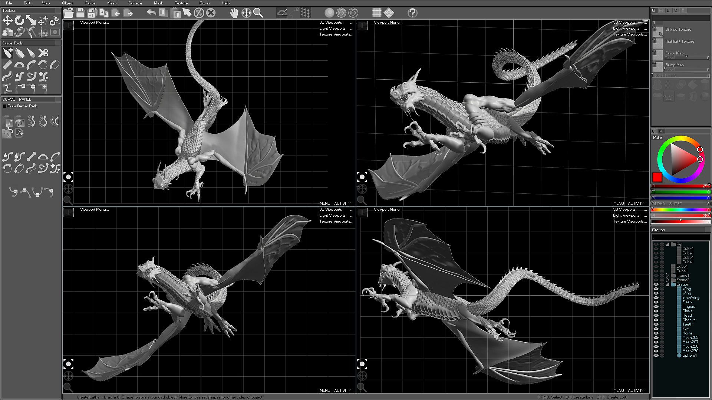Viewport: 712px width, 400px height.
Task: Click top-left viewport's Viewport Menu... label
Action: [94, 23]
